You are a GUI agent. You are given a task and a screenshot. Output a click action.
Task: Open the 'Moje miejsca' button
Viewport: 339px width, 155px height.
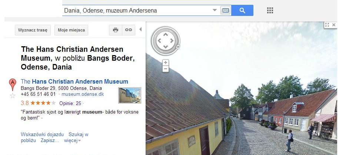coord(72,30)
